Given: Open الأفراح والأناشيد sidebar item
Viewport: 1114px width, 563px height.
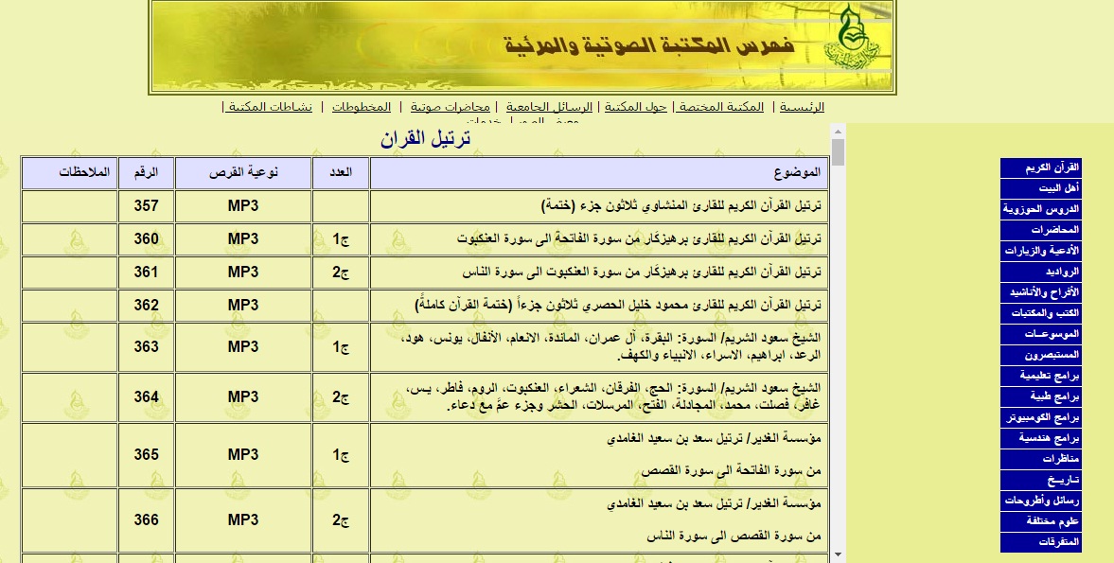Looking at the screenshot, I should click(1041, 292).
